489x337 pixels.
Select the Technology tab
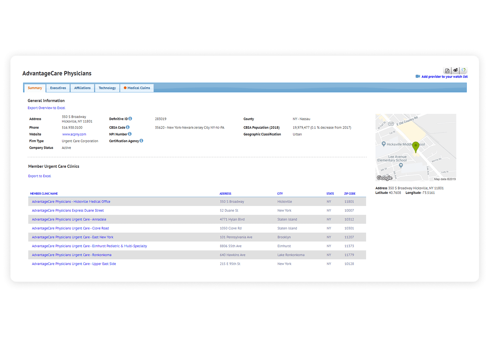point(107,88)
